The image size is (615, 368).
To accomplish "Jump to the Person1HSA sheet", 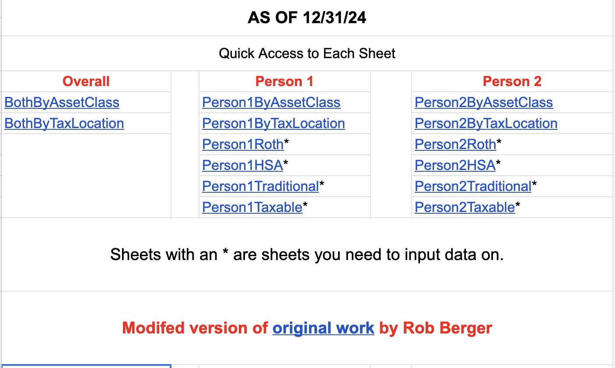I will (x=242, y=166).
